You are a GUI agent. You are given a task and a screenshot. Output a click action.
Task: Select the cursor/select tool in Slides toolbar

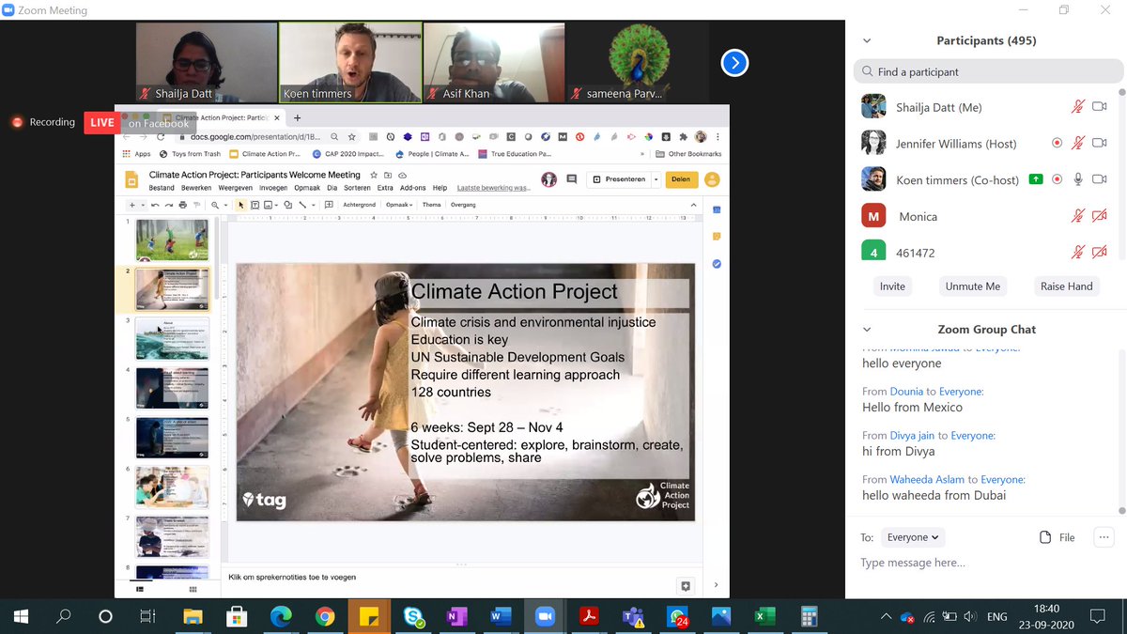point(240,205)
